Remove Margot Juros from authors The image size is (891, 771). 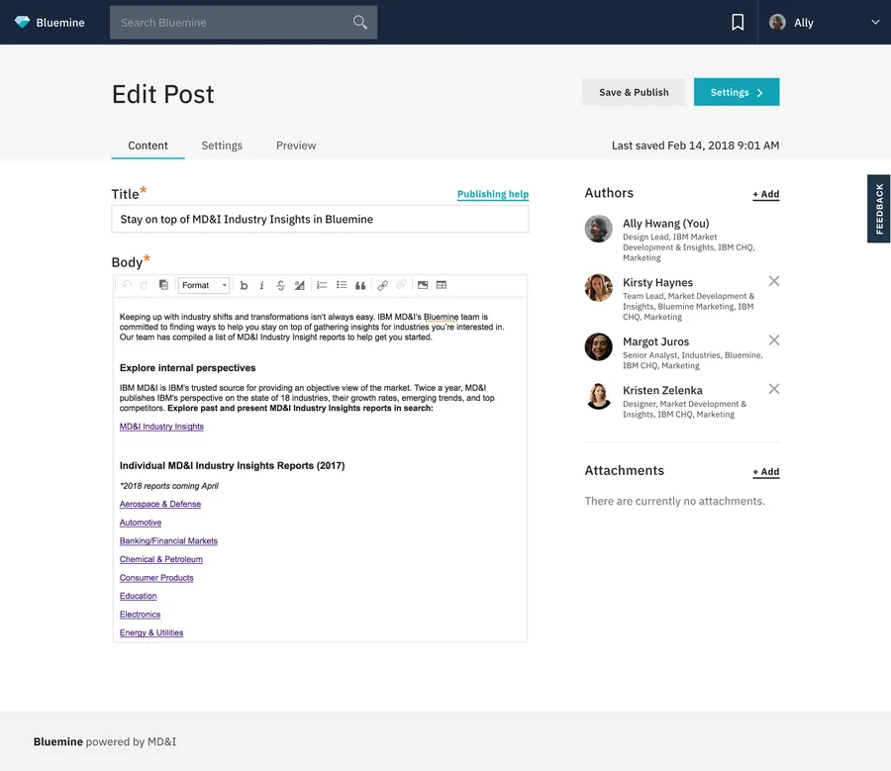coord(774,339)
